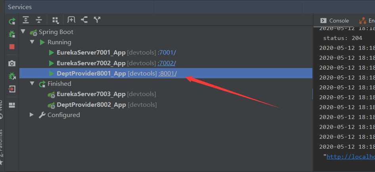Switch to the Console tab
Screen dimensions: 375x172
pyautogui.click(x=335, y=21)
